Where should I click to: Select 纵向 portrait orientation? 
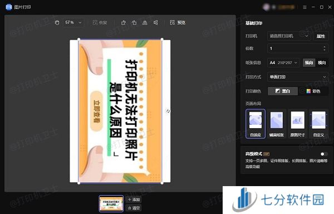[309, 62]
